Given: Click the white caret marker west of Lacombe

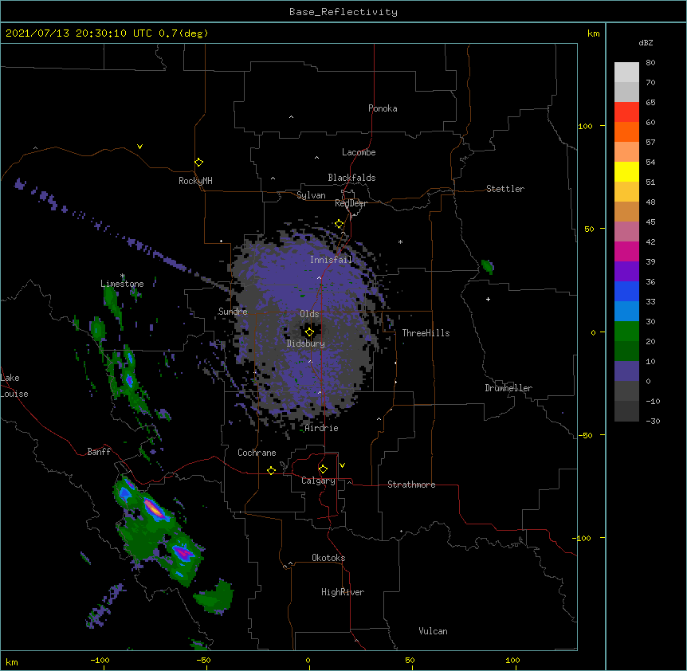Looking at the screenshot, I should [316, 158].
